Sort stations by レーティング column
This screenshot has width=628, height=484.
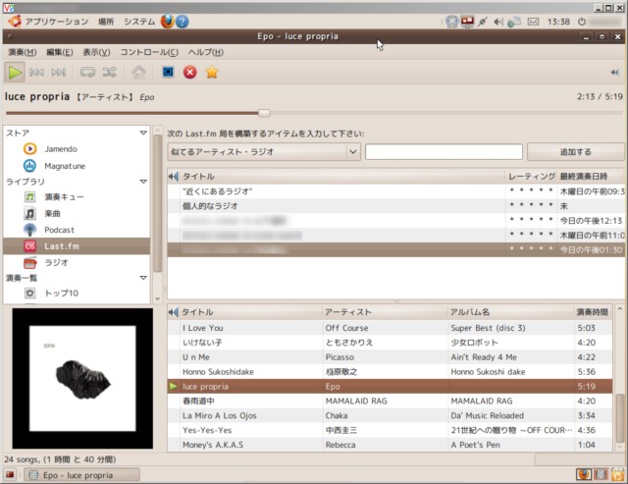click(x=532, y=177)
